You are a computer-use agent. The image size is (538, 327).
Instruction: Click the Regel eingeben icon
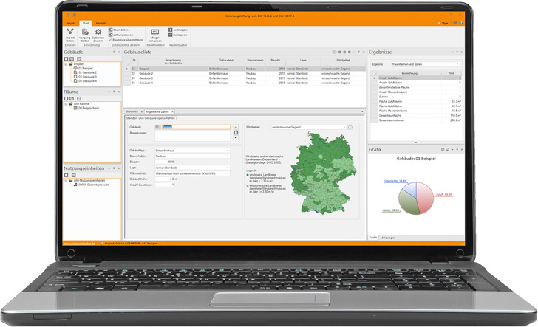(x=155, y=32)
